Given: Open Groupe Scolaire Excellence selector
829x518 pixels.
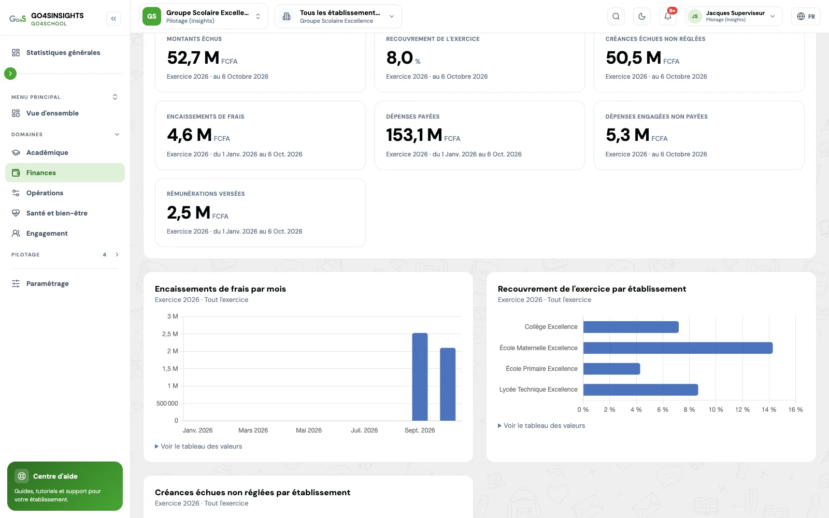Looking at the screenshot, I should click(204, 17).
